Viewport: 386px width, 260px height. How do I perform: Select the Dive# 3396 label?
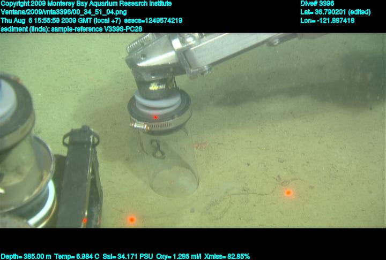[x=317, y=4]
